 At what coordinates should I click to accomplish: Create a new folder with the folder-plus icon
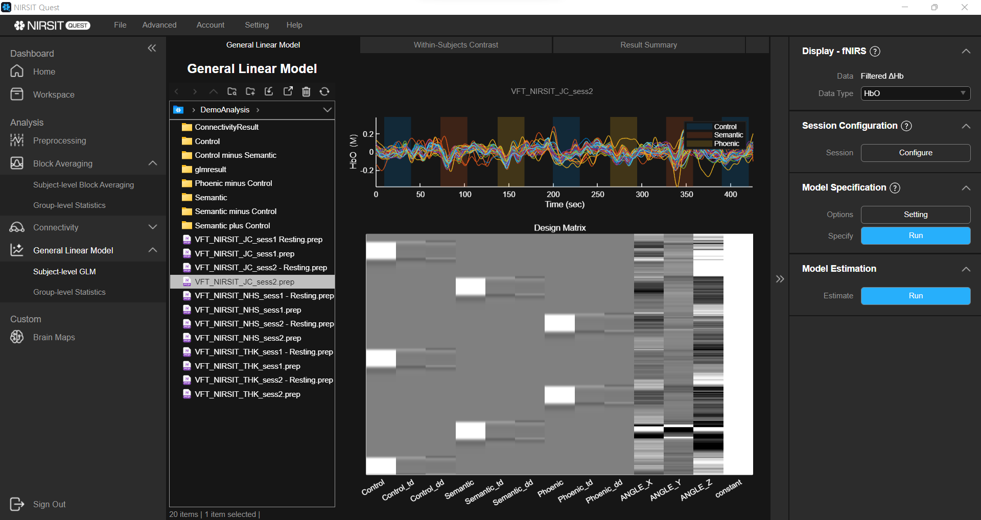(x=250, y=91)
